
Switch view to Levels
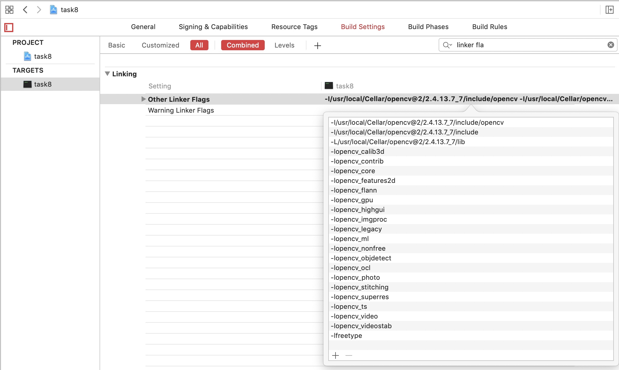pos(284,45)
